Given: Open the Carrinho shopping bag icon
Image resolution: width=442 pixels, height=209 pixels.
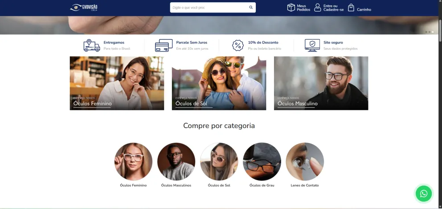Looking at the screenshot, I should (x=351, y=8).
